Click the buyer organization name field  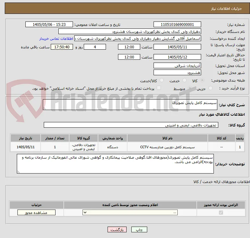point(130,32)
